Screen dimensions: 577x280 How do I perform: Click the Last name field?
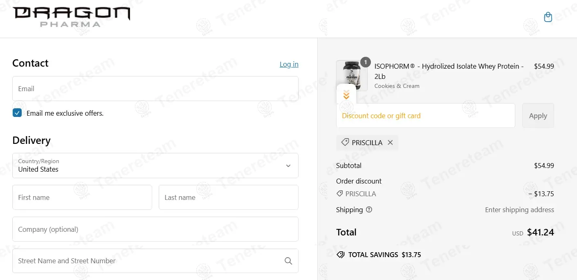tap(228, 197)
